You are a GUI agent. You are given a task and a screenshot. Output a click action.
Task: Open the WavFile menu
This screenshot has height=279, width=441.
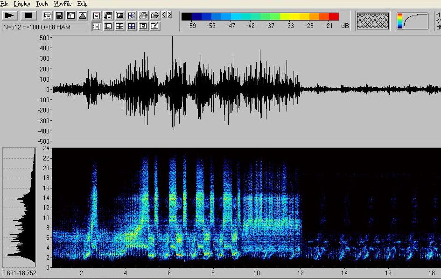tap(63, 4)
